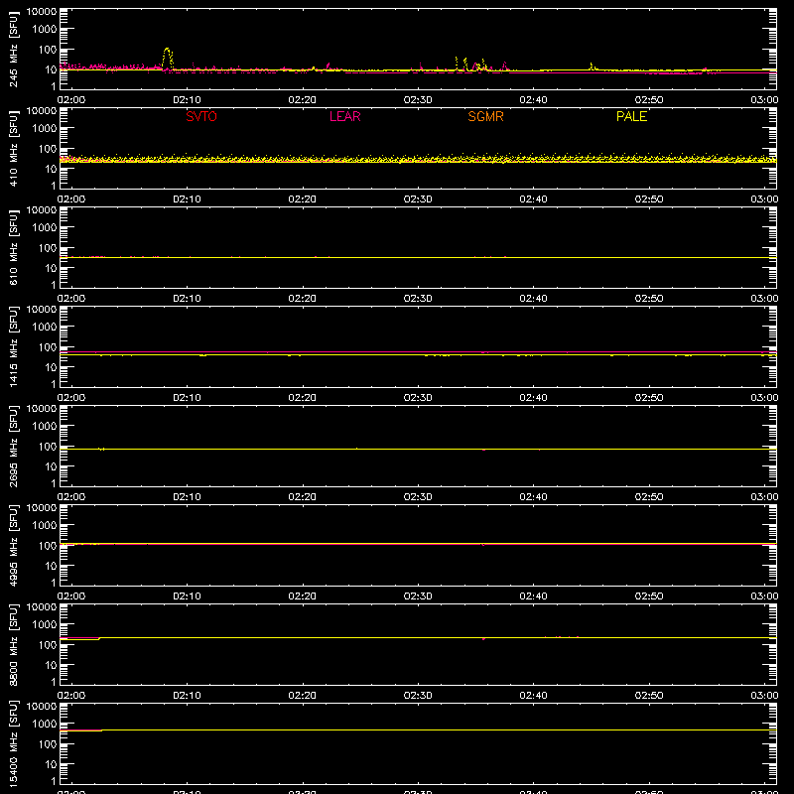Click the yellow spike near 02:45 in 245 MHz plot
This screenshot has width=794, height=794.
pos(592,65)
